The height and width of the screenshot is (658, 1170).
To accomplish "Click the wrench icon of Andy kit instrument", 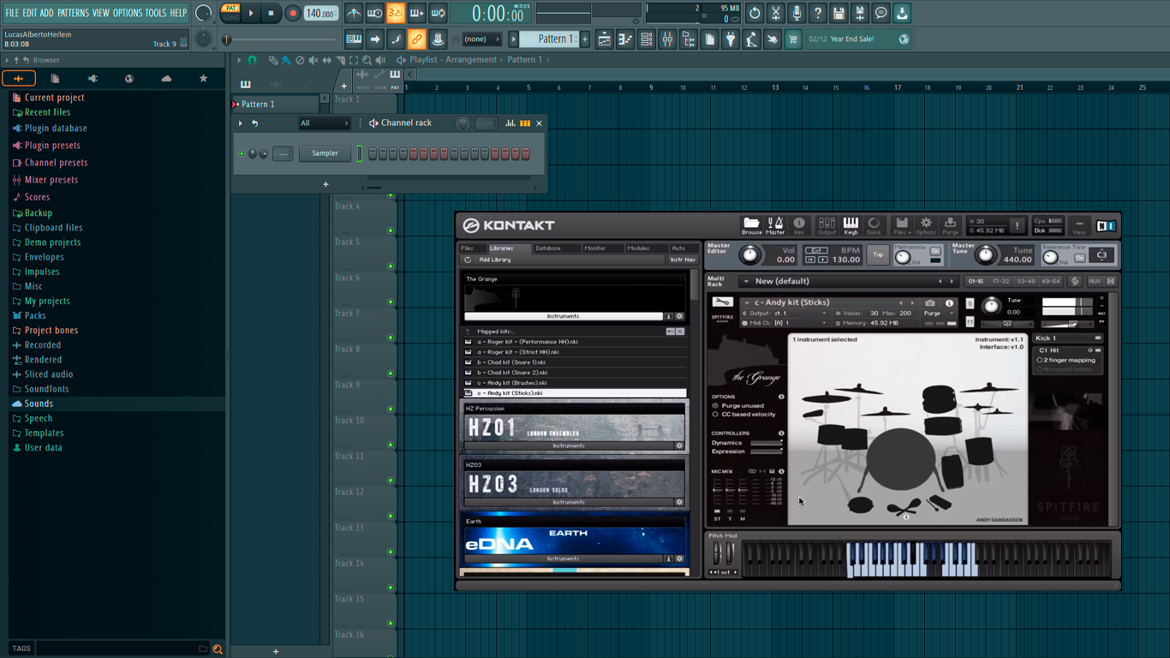I will pos(722,302).
